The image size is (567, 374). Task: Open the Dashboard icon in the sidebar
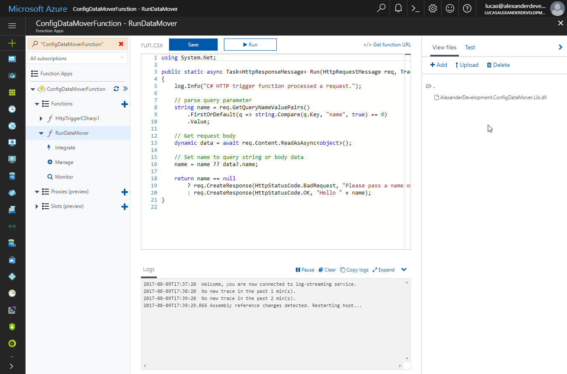12,59
